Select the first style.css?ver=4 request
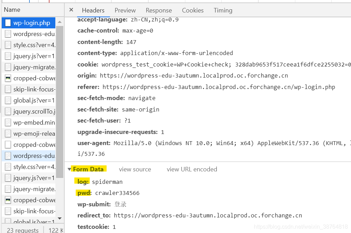The image size is (351, 233). (29, 45)
